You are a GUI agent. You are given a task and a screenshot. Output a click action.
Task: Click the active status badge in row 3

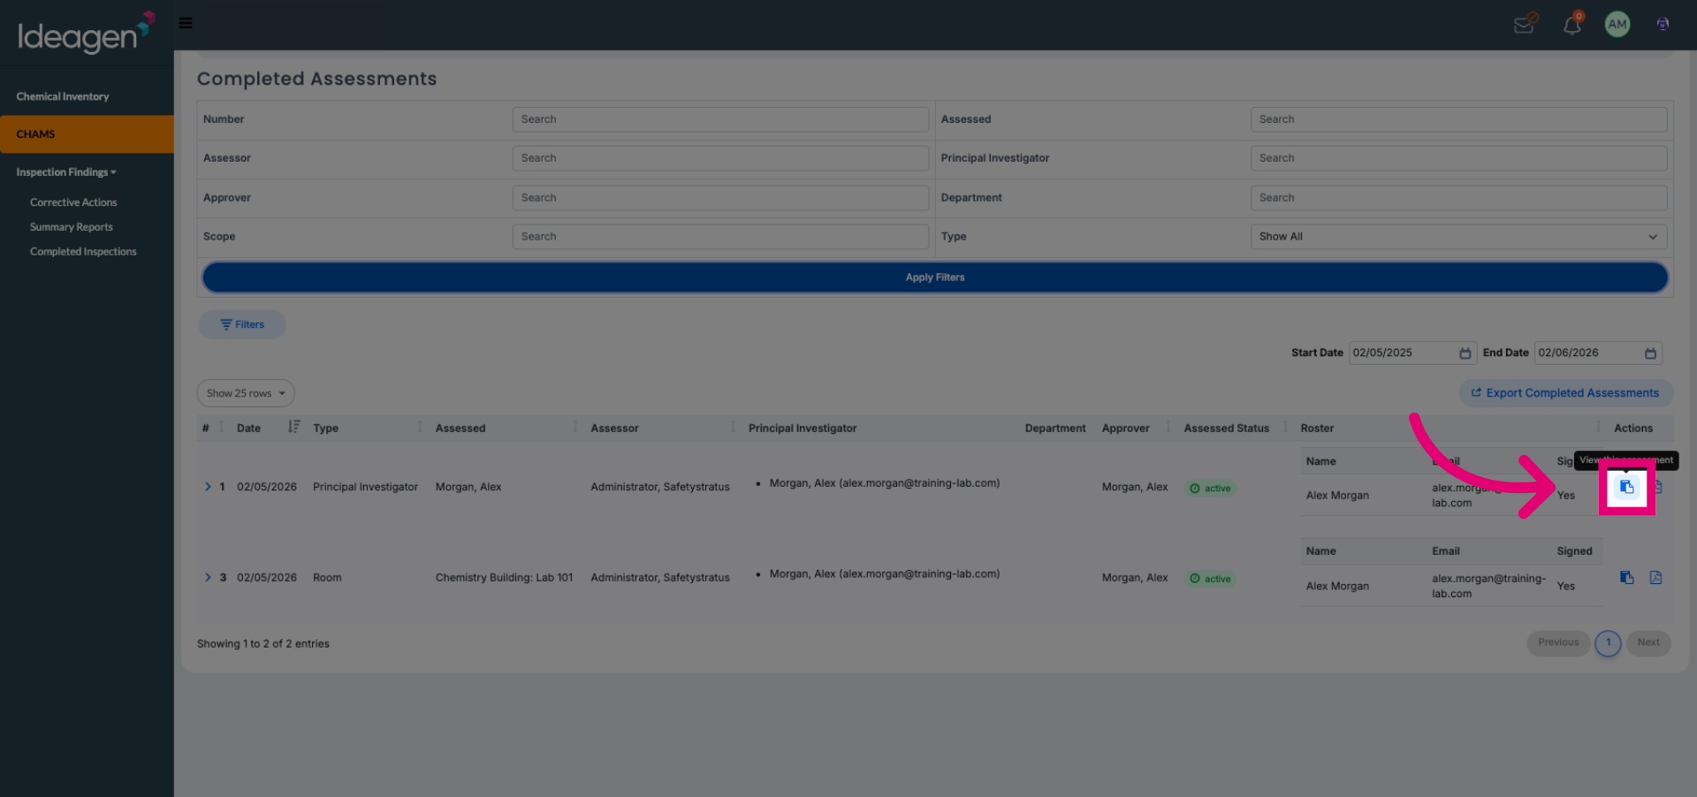(x=1210, y=579)
